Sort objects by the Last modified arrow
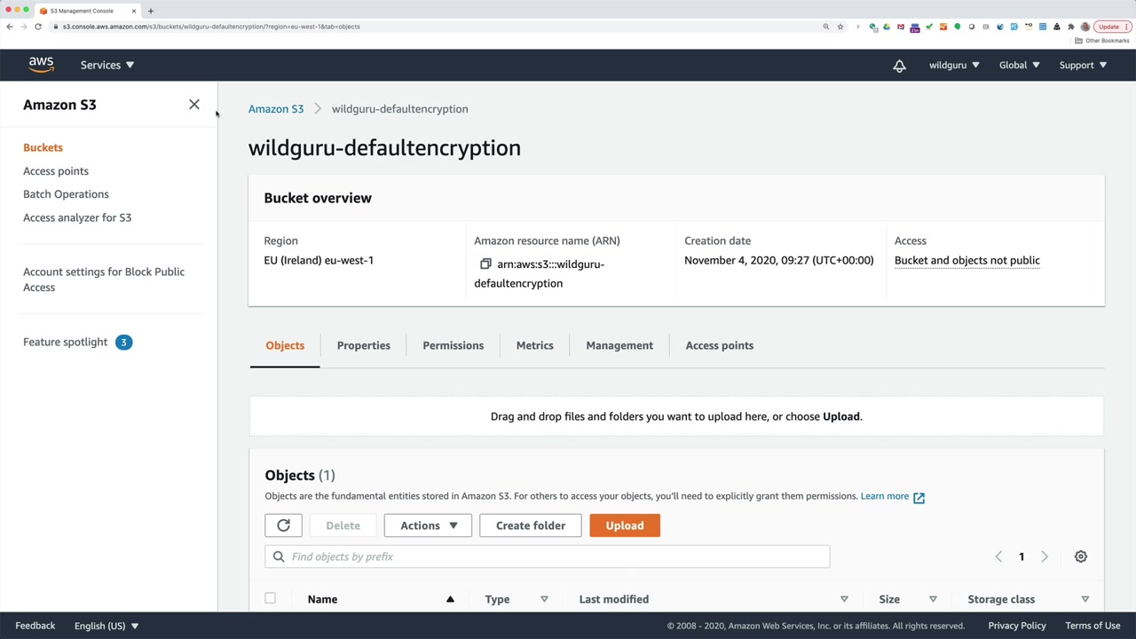The height and width of the screenshot is (639, 1136). click(844, 599)
